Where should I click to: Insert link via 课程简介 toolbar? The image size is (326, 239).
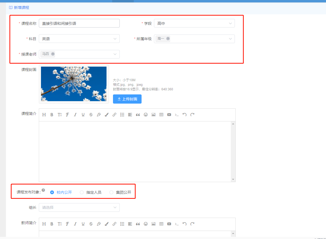(114, 115)
